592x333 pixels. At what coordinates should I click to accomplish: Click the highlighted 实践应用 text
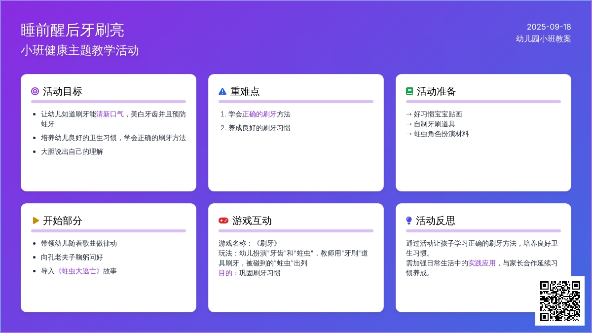click(x=482, y=263)
